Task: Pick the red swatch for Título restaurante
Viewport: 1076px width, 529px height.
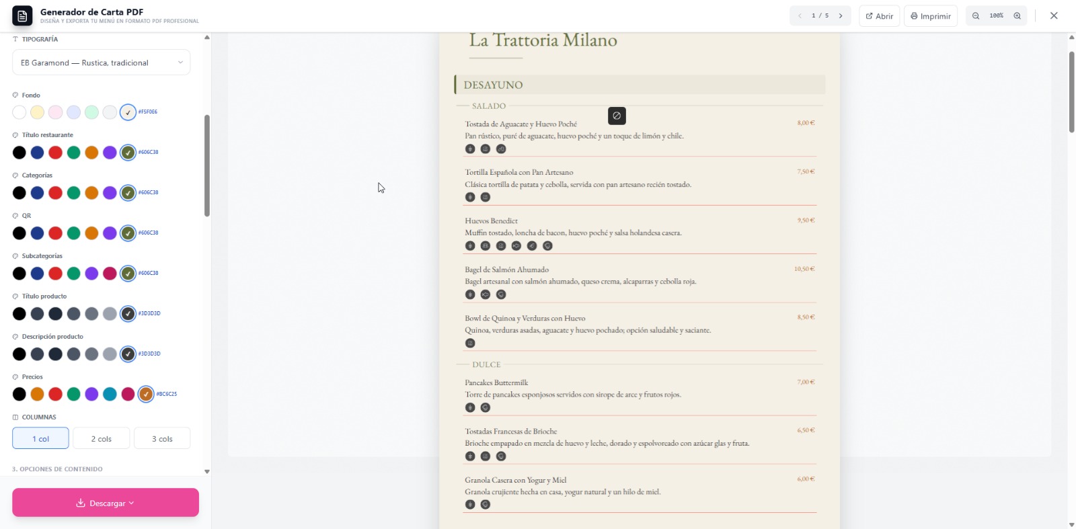Action: click(56, 153)
